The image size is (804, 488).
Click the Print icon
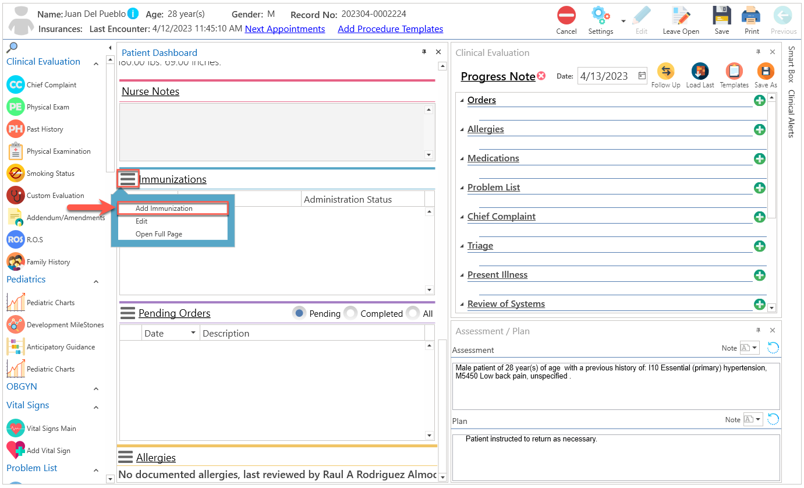point(752,16)
